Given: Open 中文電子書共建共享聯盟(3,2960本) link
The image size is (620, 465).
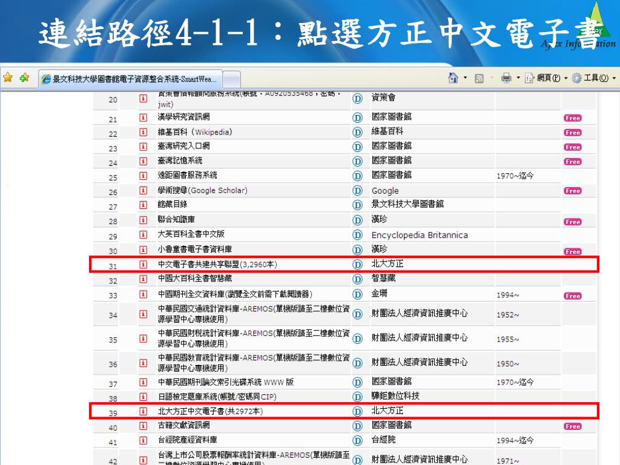Looking at the screenshot, I should (x=217, y=264).
